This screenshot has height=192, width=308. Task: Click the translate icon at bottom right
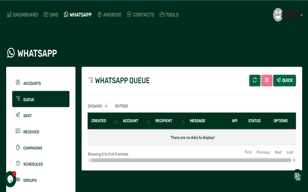point(297,177)
